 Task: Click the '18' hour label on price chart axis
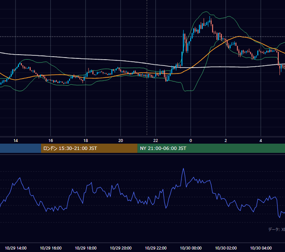(85, 141)
